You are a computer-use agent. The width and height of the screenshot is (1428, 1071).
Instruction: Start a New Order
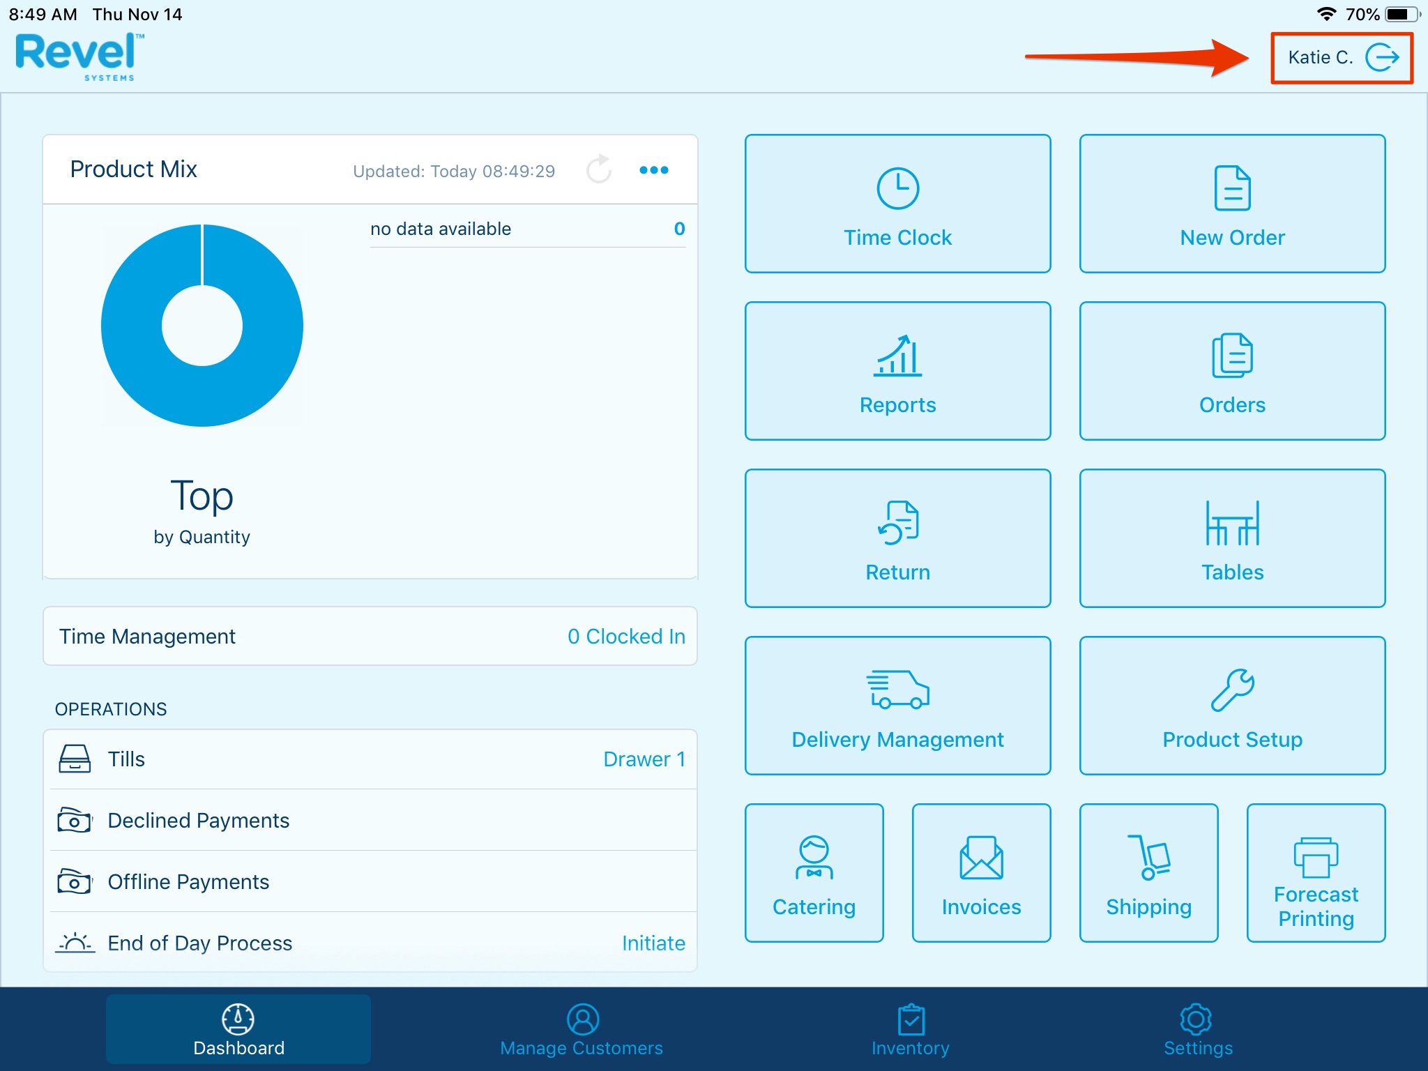tap(1231, 204)
